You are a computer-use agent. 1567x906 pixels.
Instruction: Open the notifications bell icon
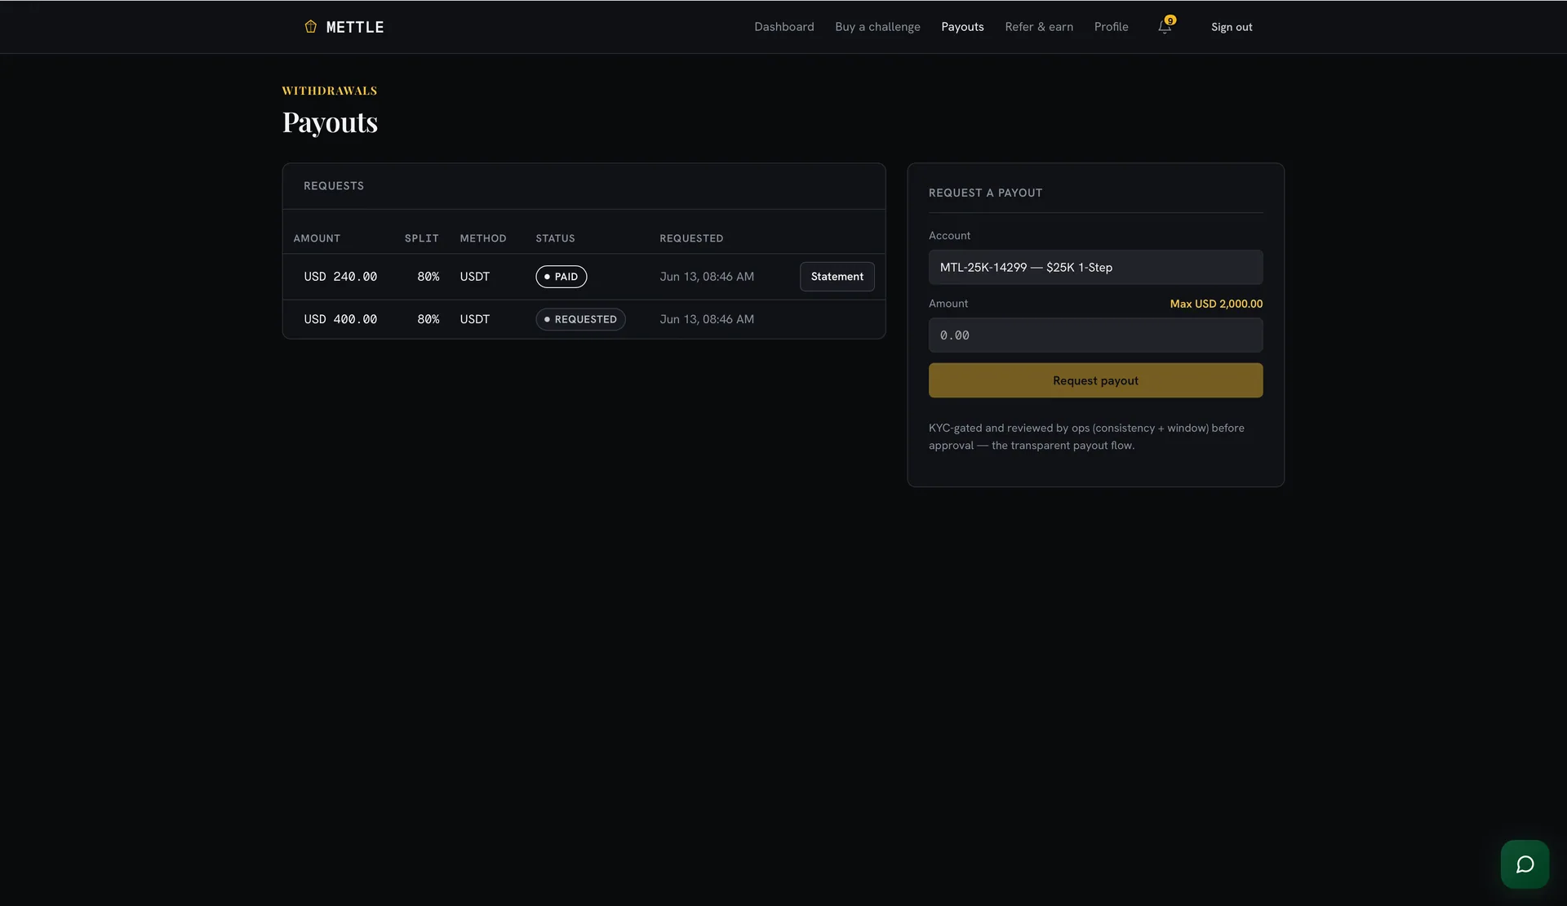[x=1165, y=27]
